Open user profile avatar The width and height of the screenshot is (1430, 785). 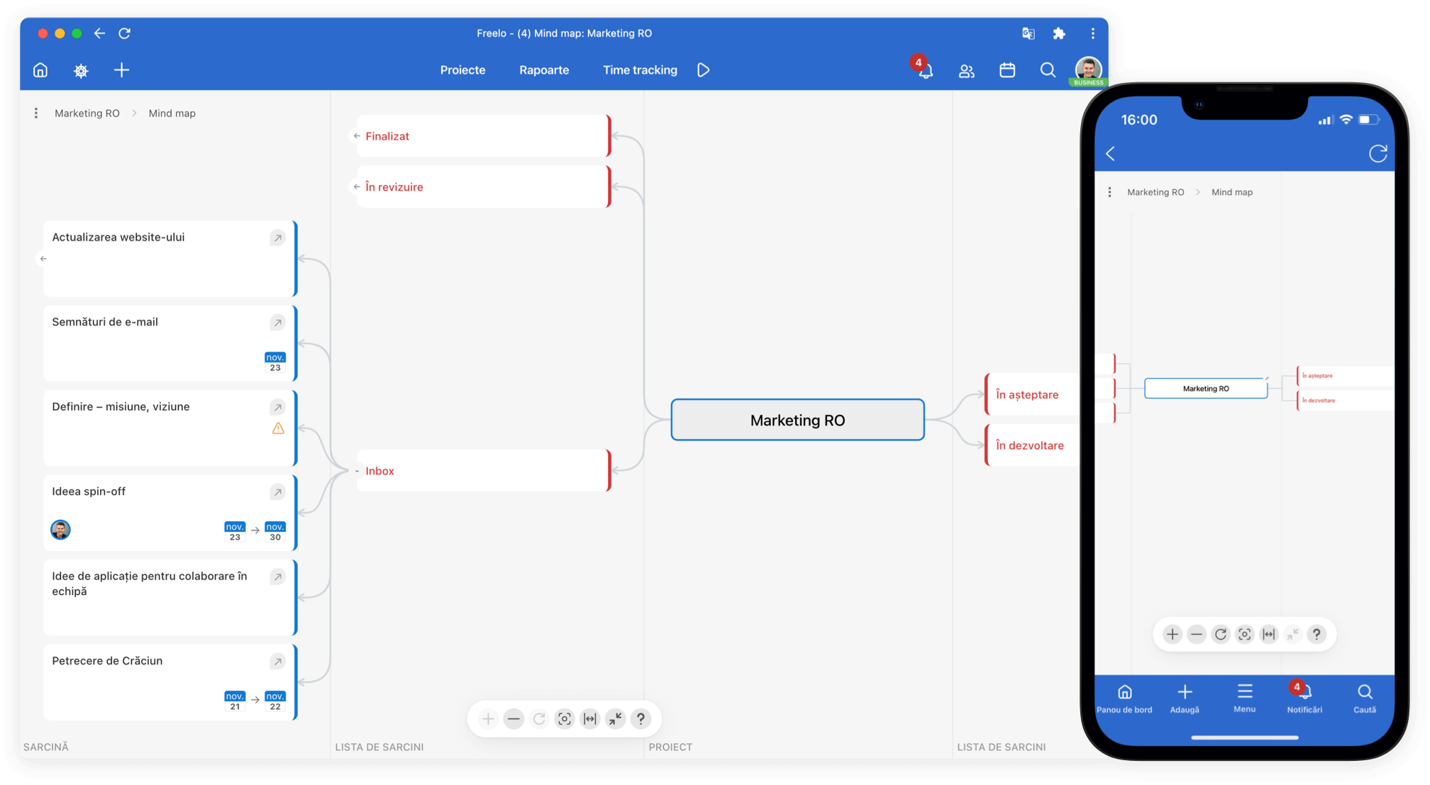click(x=1088, y=70)
